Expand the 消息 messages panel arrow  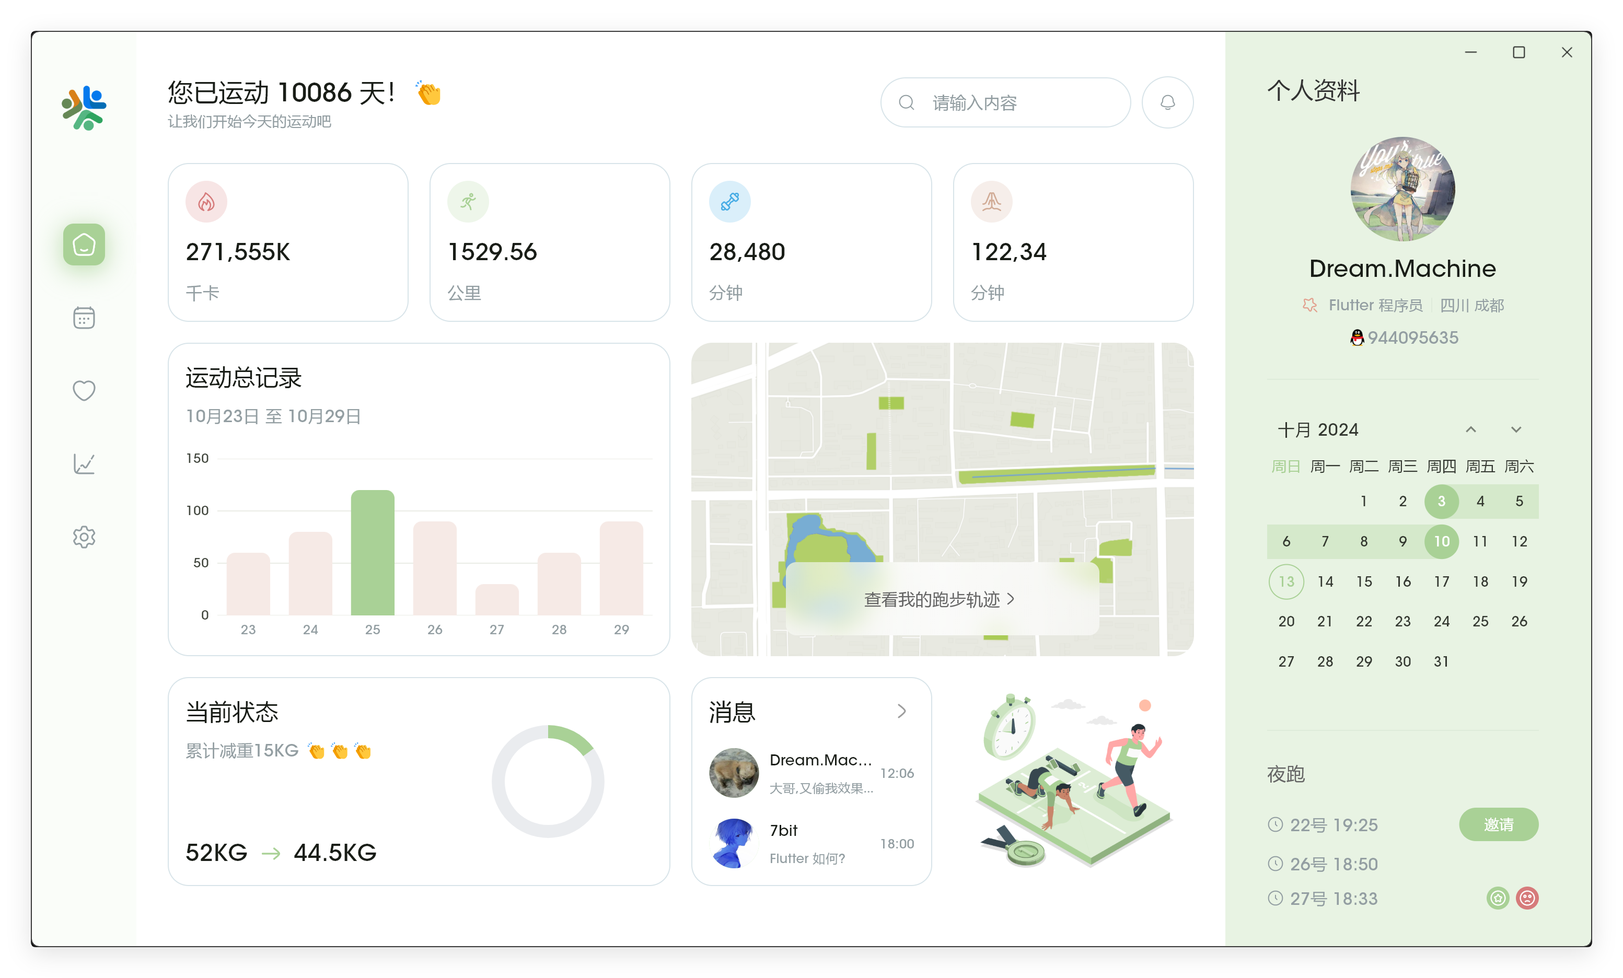pyautogui.click(x=902, y=711)
